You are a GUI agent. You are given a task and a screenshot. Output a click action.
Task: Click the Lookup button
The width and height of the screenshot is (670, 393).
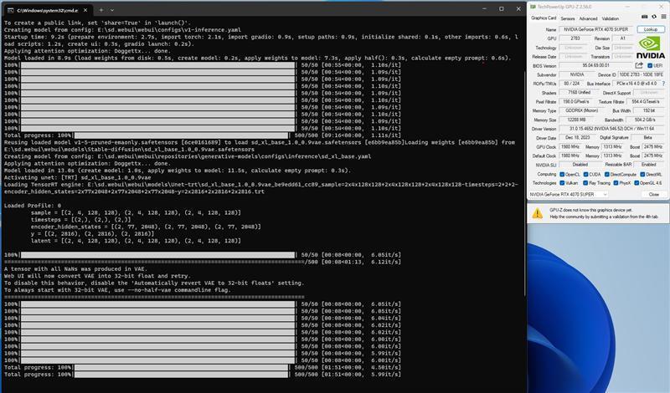point(651,28)
